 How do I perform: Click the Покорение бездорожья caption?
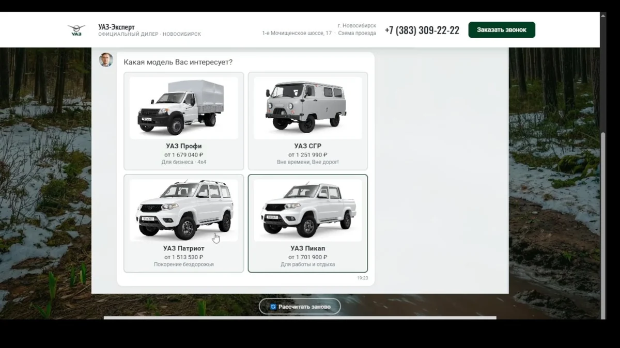tap(184, 264)
